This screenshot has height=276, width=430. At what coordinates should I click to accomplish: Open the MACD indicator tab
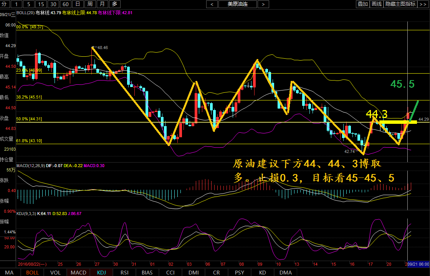click(78, 273)
